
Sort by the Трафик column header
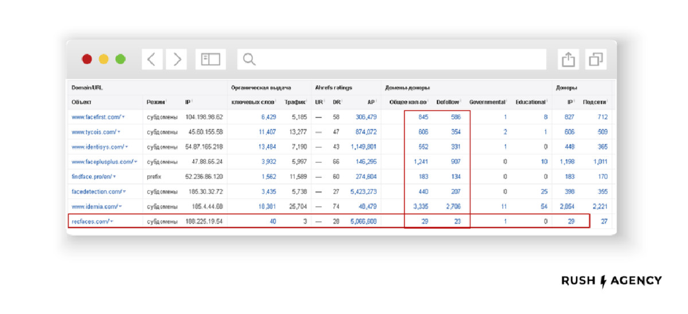(295, 102)
